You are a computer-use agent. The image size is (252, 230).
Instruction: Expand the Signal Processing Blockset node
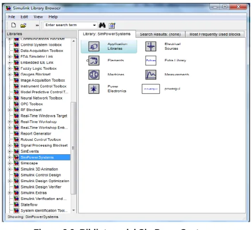point(10,145)
